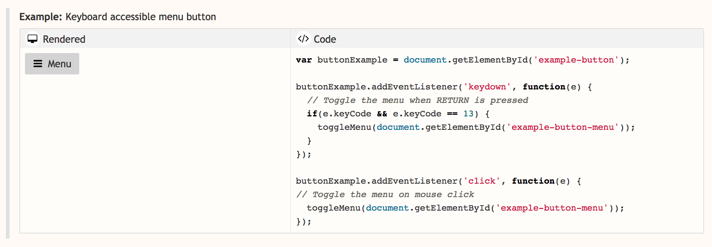
Task: Select the Rendered column header
Action: click(x=155, y=39)
